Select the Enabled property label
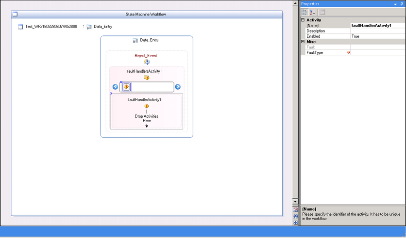This screenshot has width=406, height=238. click(313, 36)
